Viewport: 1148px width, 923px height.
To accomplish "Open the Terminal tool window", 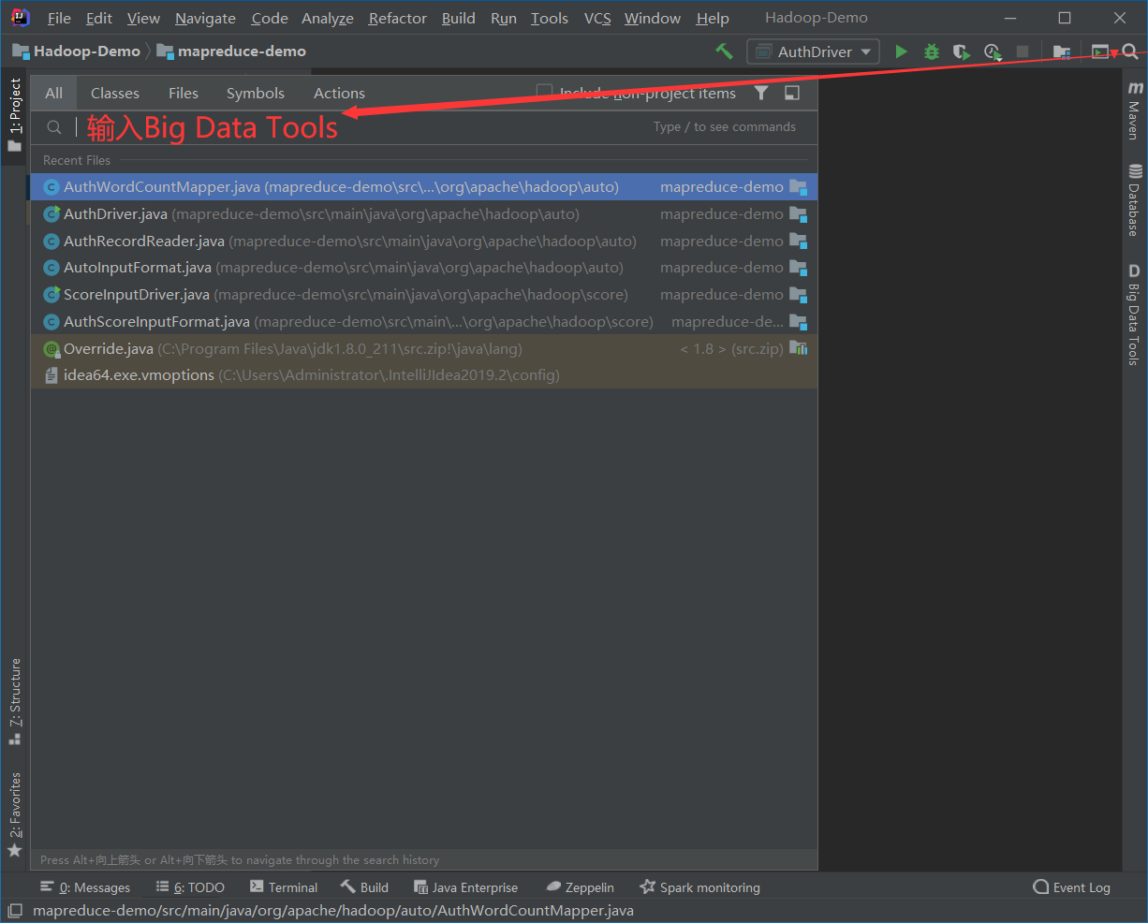I will tap(284, 886).
